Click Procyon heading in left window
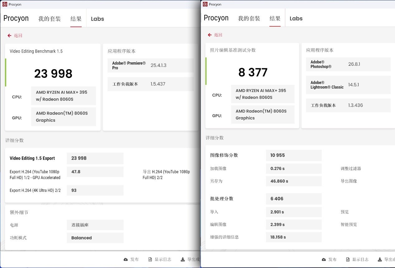Viewport: 395px width, 268px height. [x=16, y=18]
